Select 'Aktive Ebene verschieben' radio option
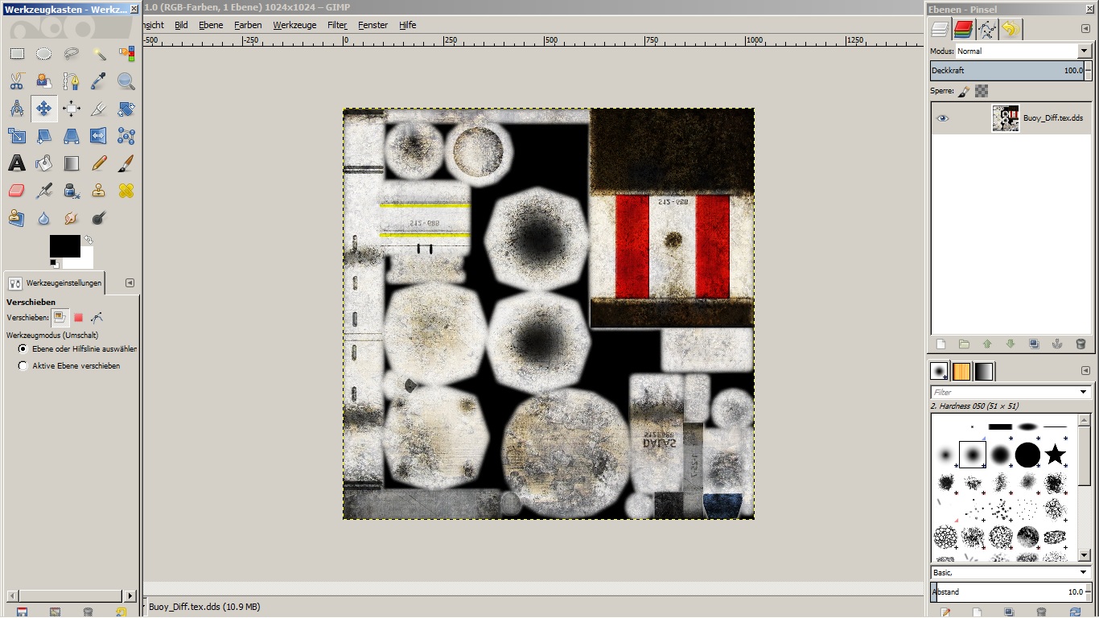Image resolution: width=1099 pixels, height=618 pixels. (x=23, y=365)
